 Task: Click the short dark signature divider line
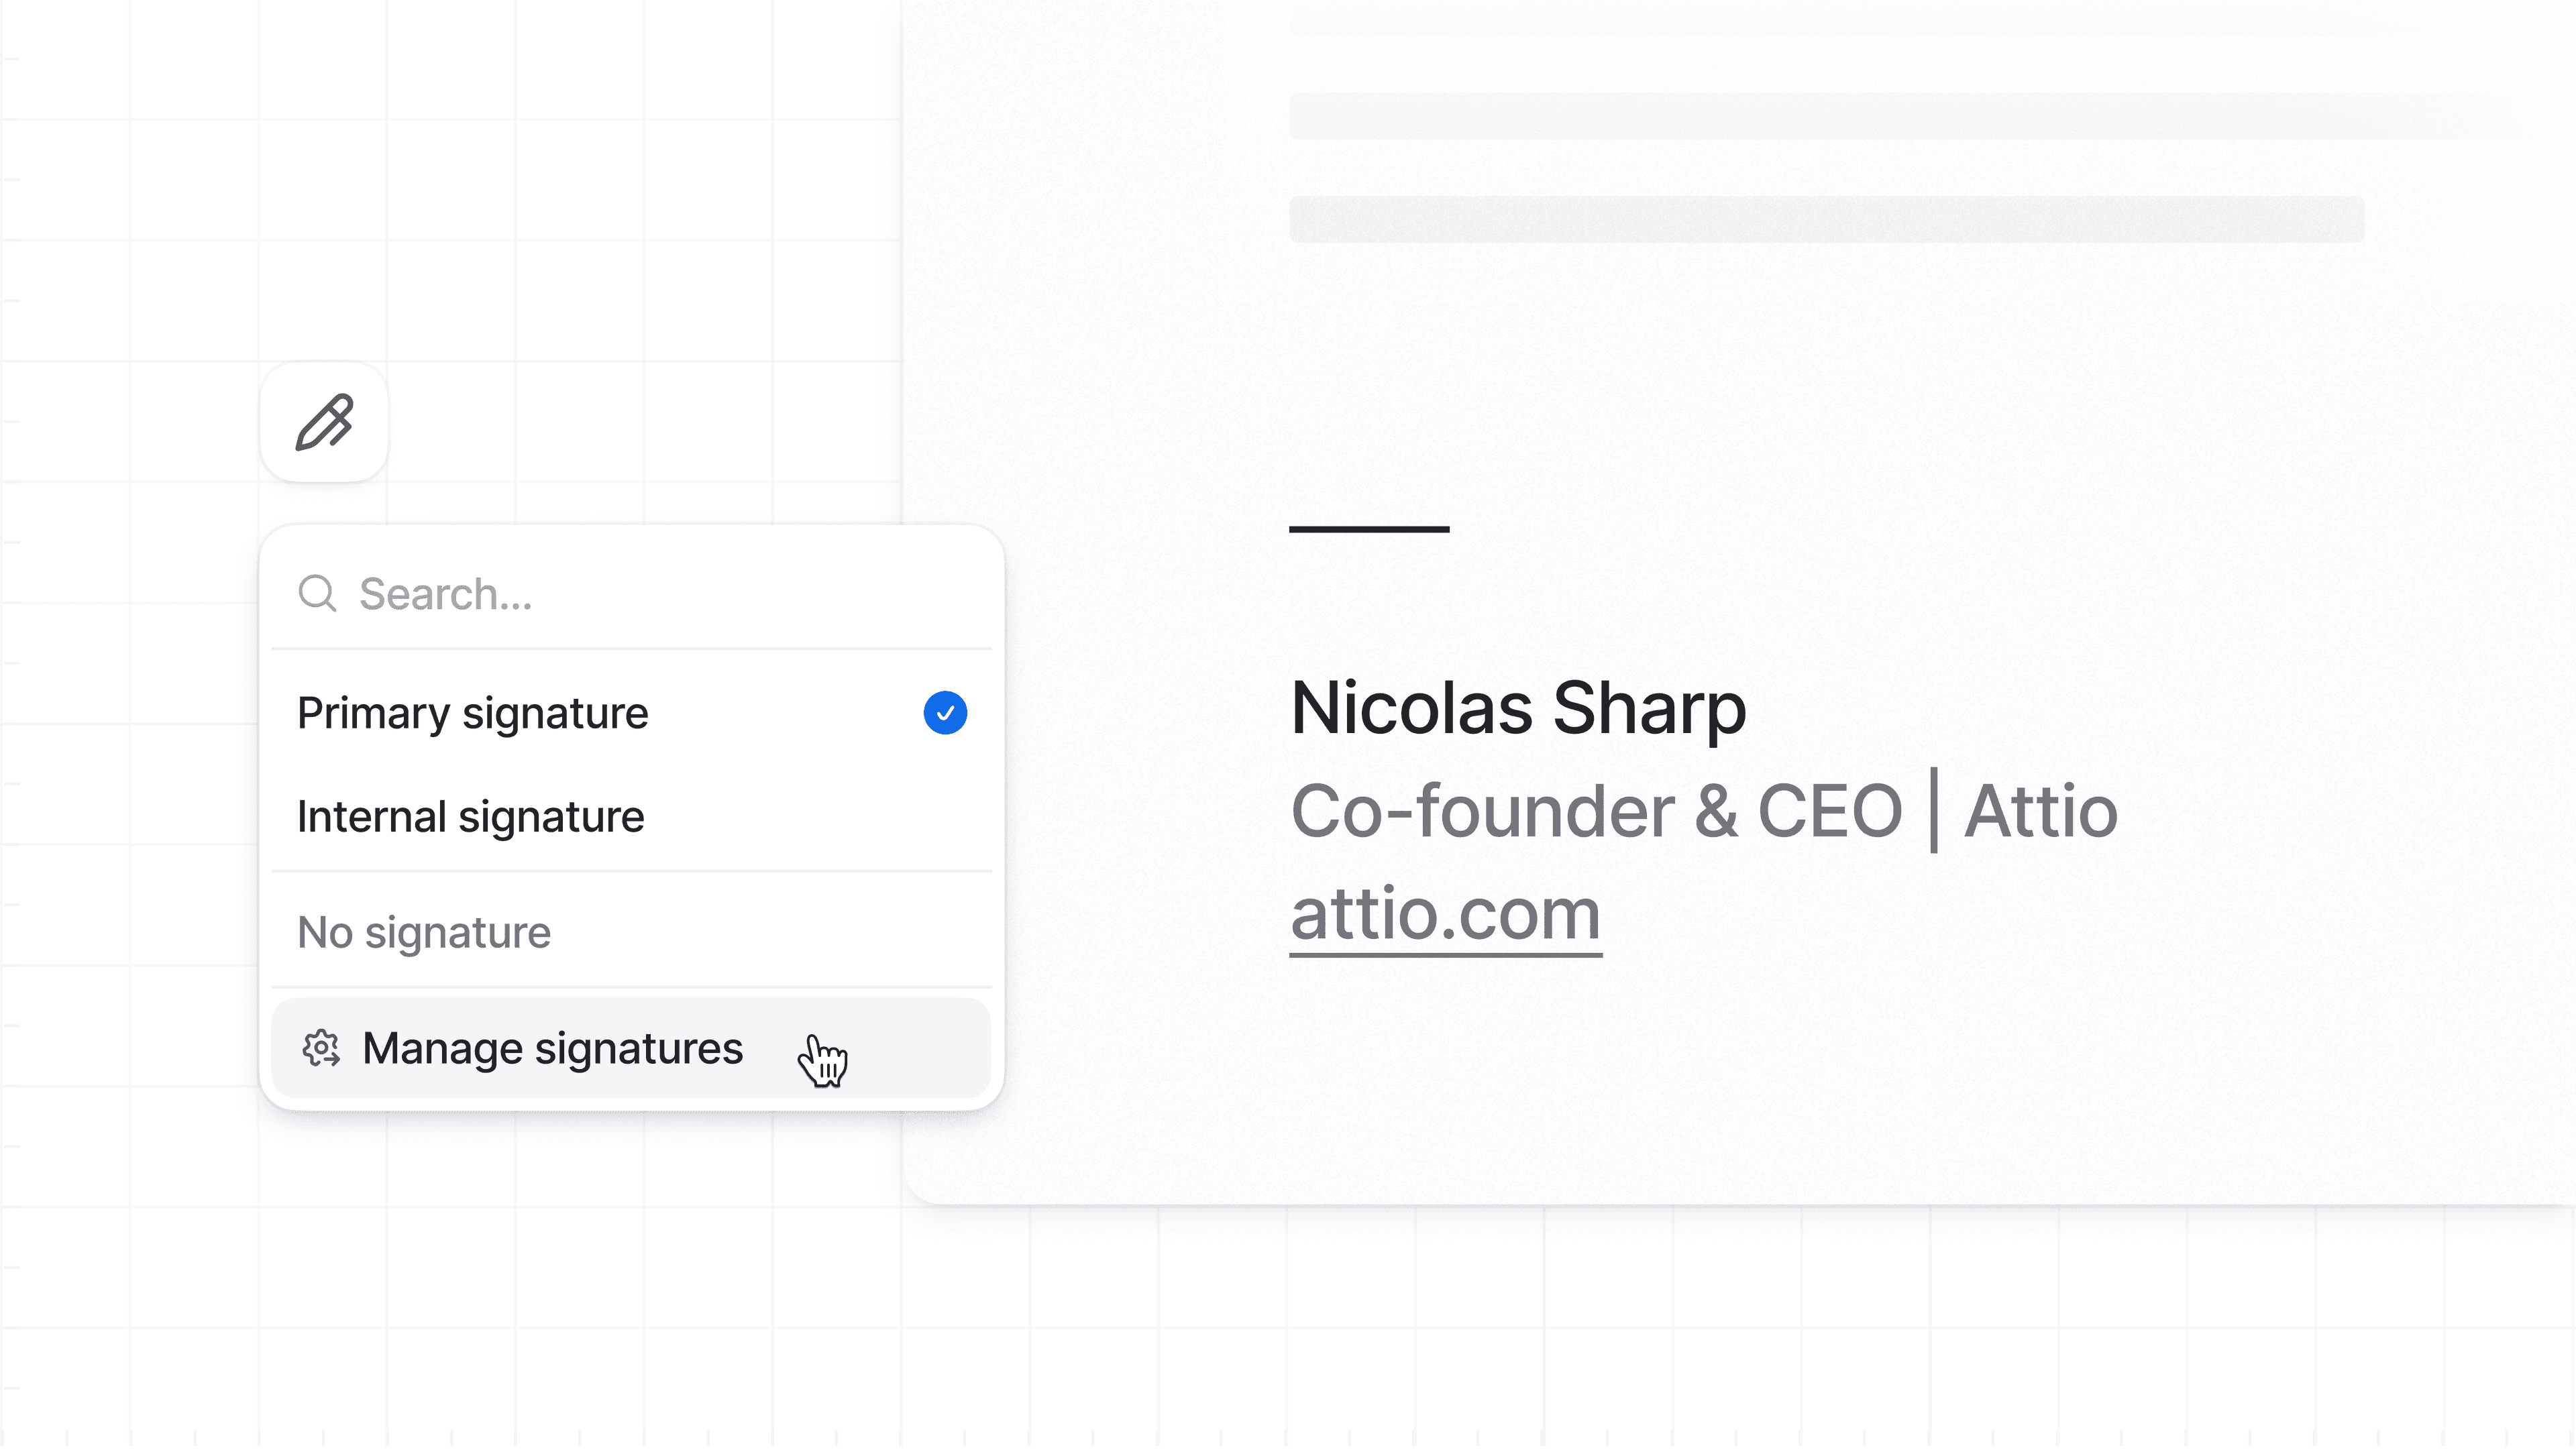(1369, 529)
